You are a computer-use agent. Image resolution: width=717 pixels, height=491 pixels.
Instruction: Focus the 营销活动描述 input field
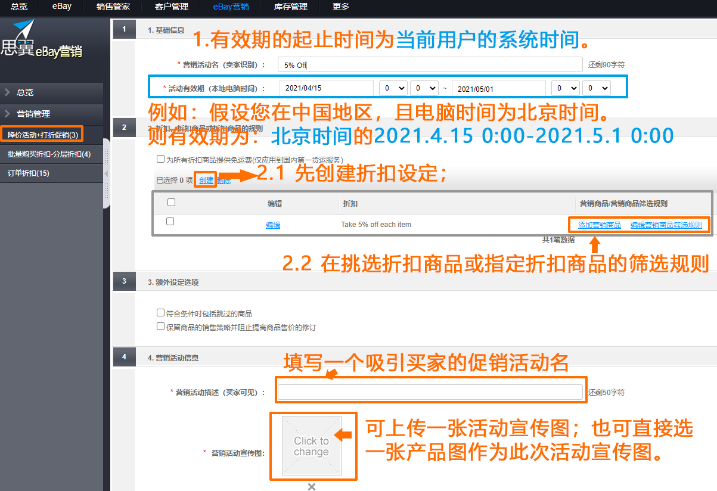point(430,392)
